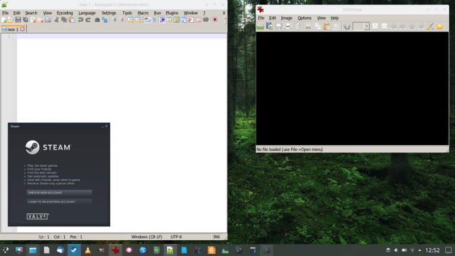Click the Find binoculars icon in Notepad++
This screenshot has height=256, width=455.
pyautogui.click(x=97, y=20)
